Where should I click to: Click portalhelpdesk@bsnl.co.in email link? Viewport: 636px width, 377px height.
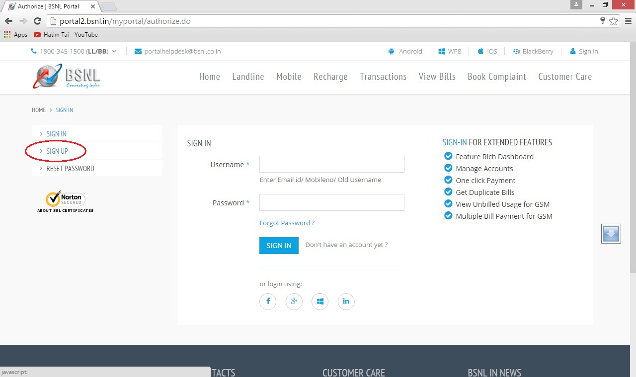[182, 51]
